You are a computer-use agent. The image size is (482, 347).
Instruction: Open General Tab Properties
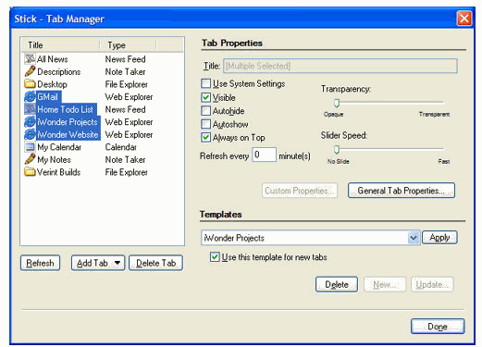(402, 191)
